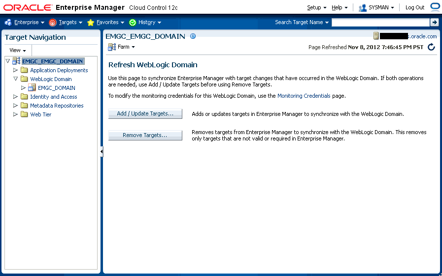Click the Add / Update Targets button
Screen dimensions: 442x276
(x=145, y=113)
